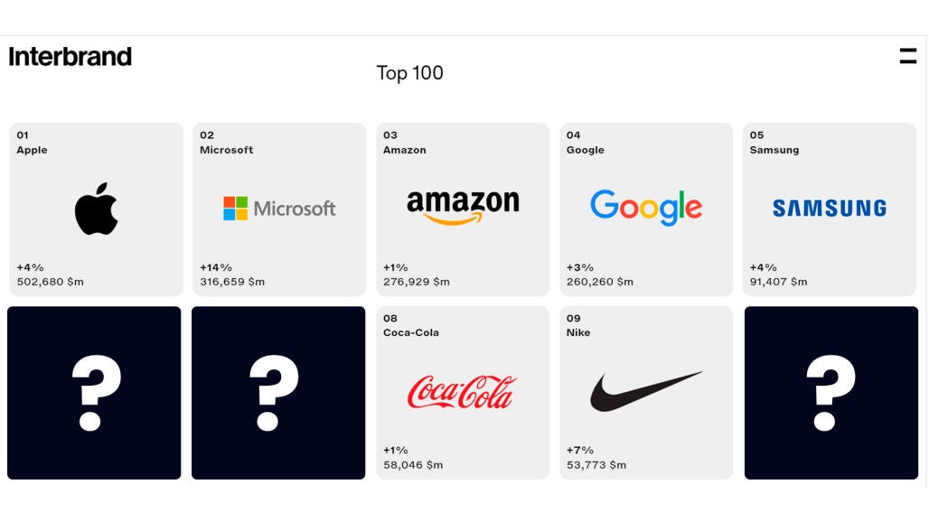Viewport: 929px width, 522px height.
Task: Open the 01 Apple card title
Action: coord(32,143)
